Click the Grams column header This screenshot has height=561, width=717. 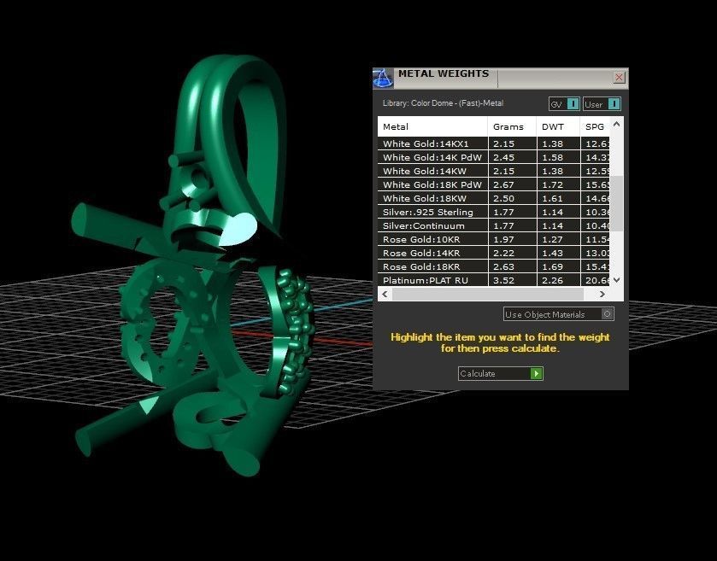click(512, 126)
